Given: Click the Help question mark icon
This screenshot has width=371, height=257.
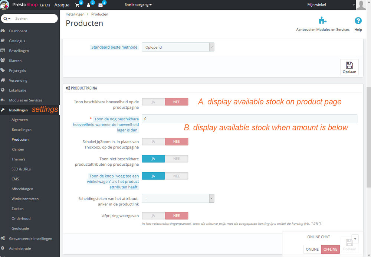Looking at the screenshot, I should (x=358, y=20).
